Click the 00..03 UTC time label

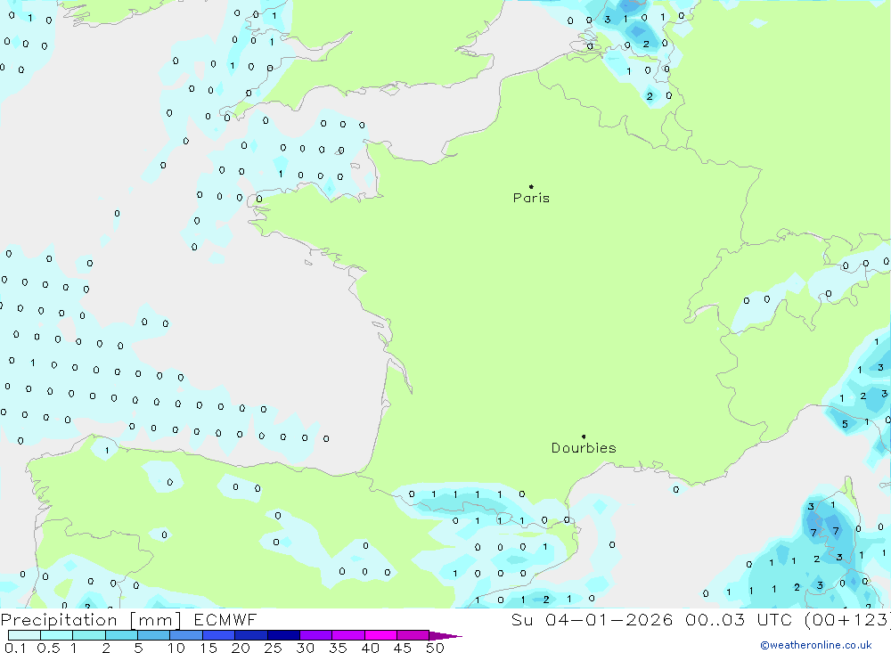[738, 619]
